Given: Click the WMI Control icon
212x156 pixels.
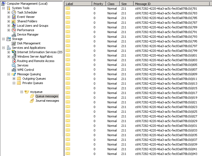Looking at the screenshot, I should pos(14,70).
